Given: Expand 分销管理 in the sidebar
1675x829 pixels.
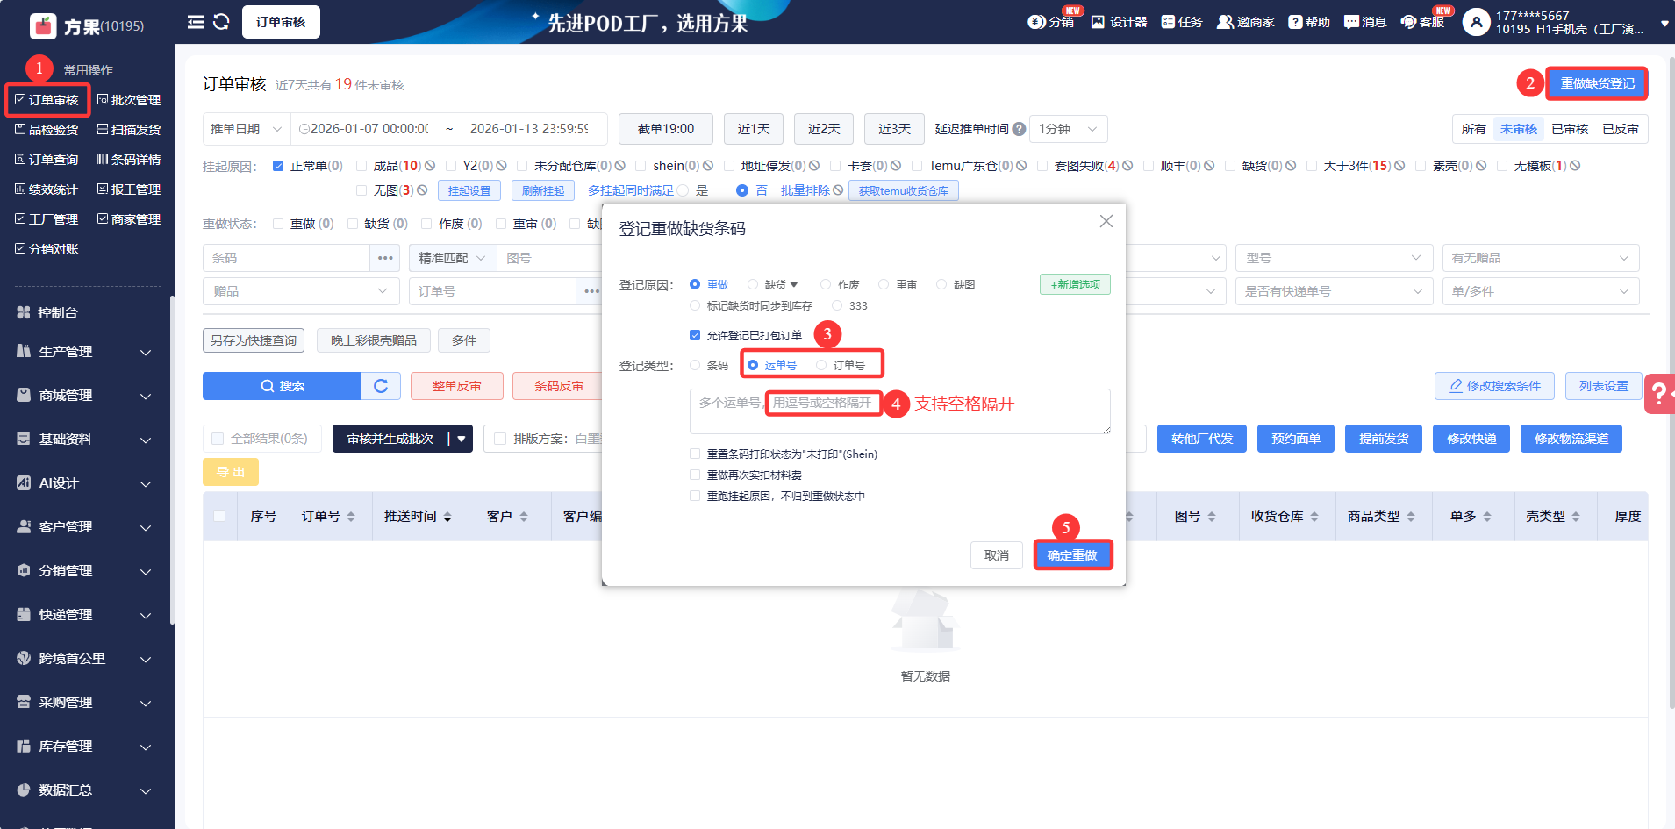Looking at the screenshot, I should coord(85,571).
